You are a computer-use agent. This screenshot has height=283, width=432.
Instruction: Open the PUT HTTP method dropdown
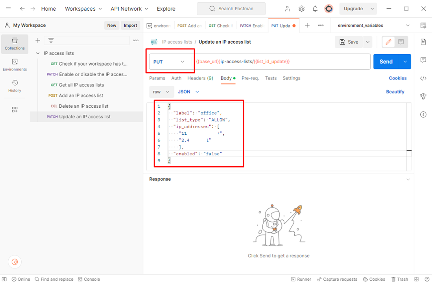(x=169, y=62)
